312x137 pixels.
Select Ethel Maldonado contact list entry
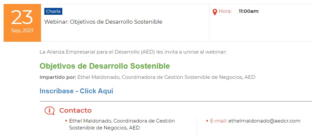point(122,124)
